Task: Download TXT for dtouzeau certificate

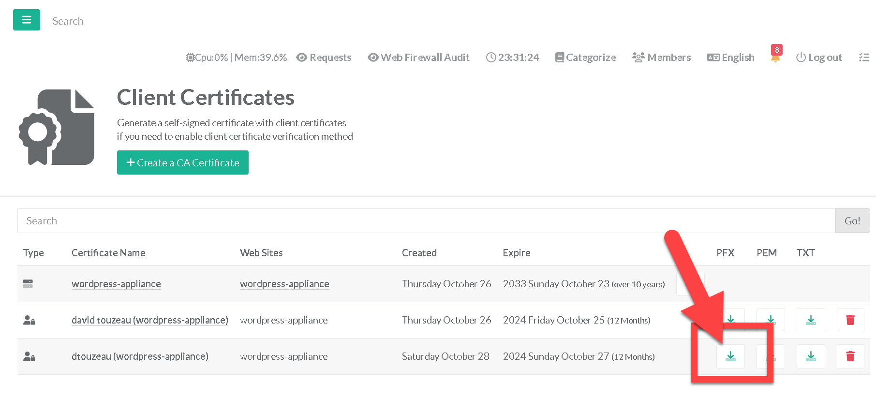Action: [x=811, y=356]
